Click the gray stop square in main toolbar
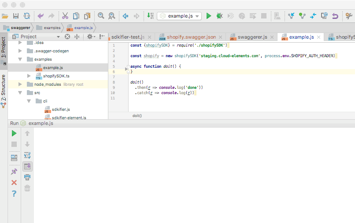355x223 pixels. (x=264, y=16)
